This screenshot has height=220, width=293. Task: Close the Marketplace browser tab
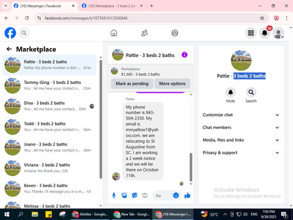click(141, 6)
